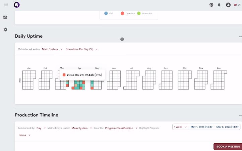
Task: Open the notifications bell
Action: [x=219, y=5]
